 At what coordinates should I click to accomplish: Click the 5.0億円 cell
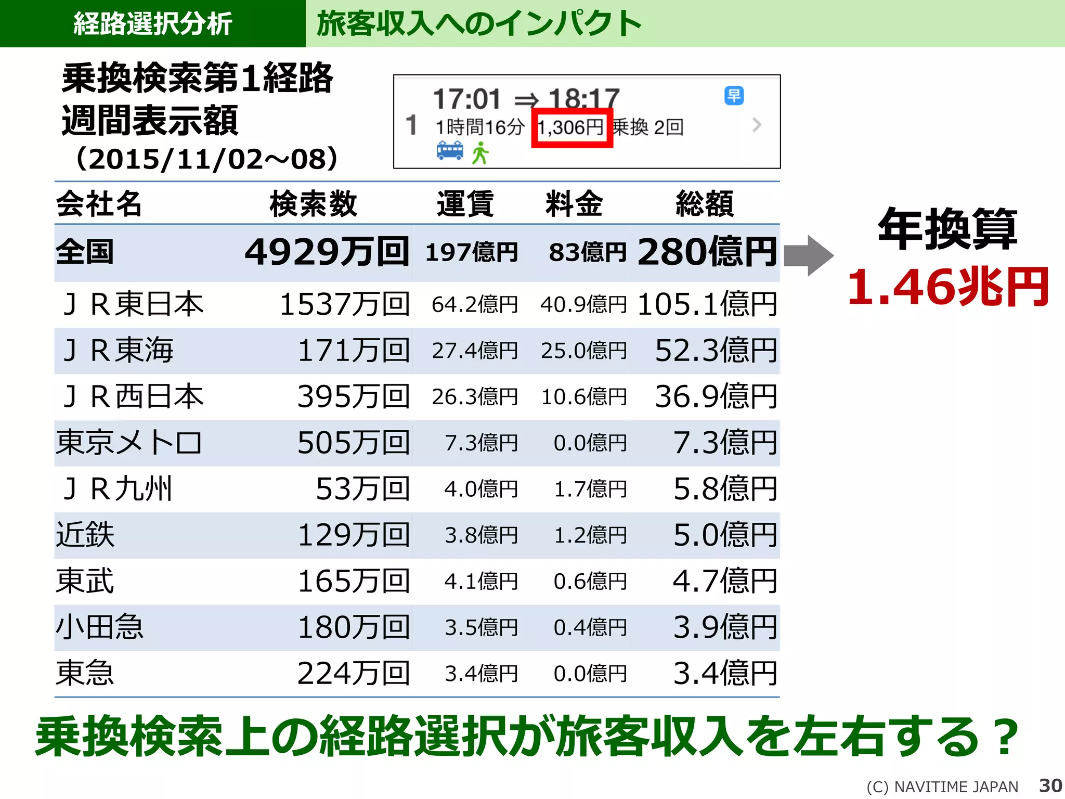pyautogui.click(x=725, y=535)
